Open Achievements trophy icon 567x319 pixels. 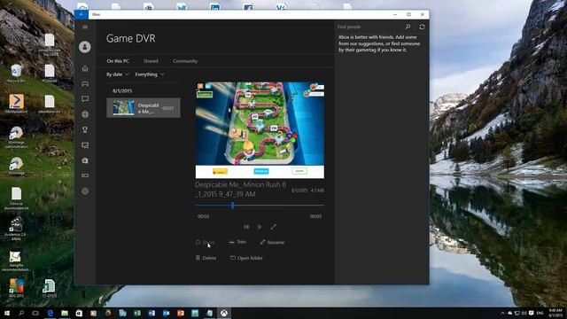click(85, 130)
